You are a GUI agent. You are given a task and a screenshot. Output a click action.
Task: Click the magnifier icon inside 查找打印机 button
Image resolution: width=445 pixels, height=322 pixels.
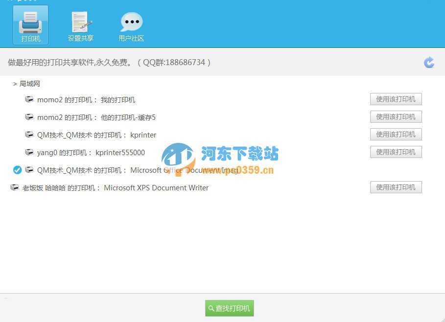tap(213, 308)
